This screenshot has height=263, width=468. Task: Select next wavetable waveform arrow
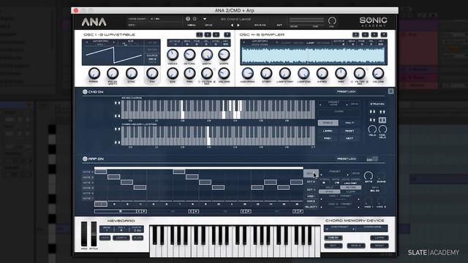click(x=114, y=43)
